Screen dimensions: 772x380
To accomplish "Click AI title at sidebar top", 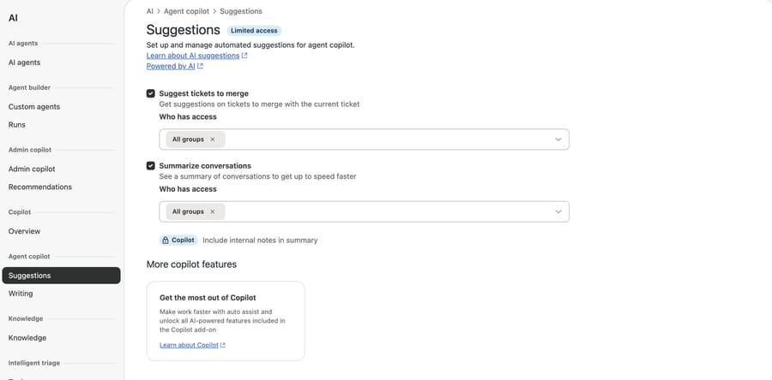I will pyautogui.click(x=13, y=18).
